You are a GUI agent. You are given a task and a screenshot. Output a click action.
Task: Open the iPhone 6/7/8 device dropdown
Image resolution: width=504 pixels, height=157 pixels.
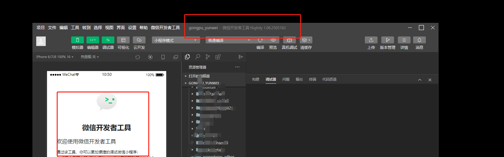55,57
